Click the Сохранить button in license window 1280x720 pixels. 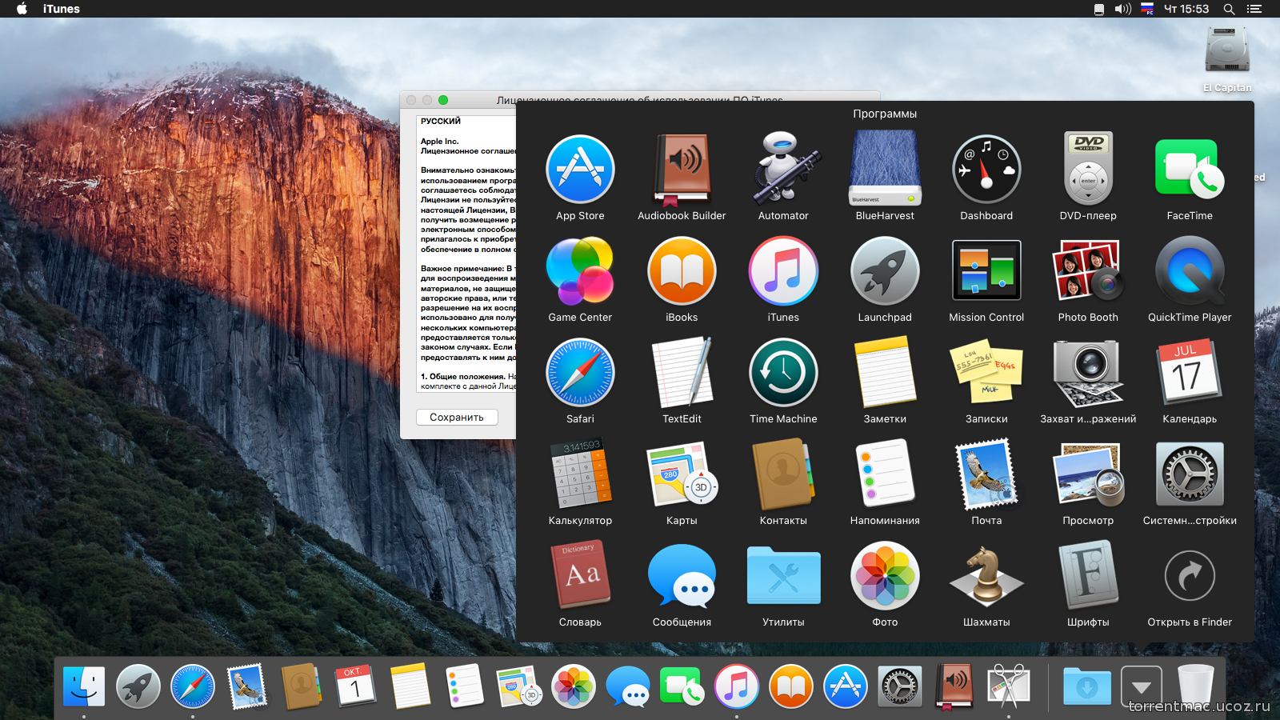tap(457, 417)
